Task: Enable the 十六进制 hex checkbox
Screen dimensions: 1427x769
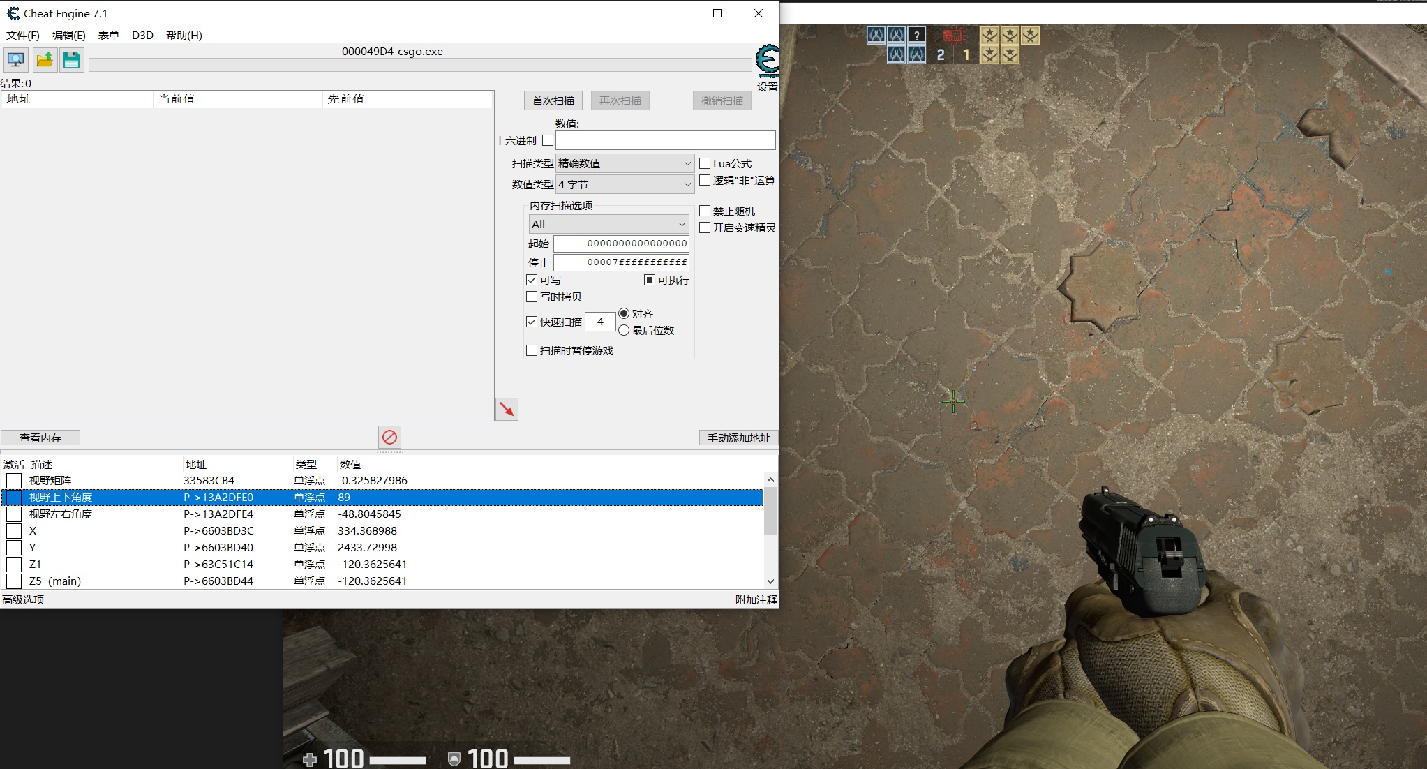Action: pyautogui.click(x=548, y=140)
